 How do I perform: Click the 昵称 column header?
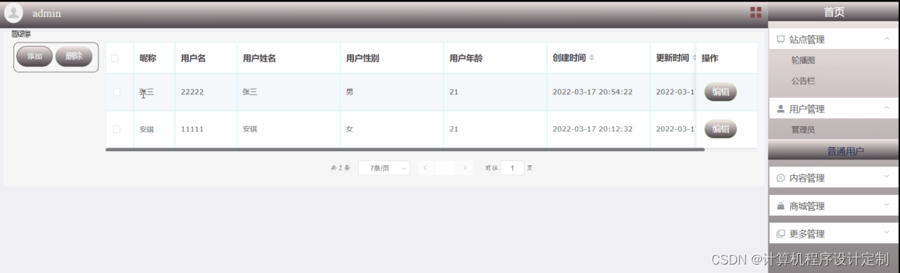coord(148,58)
